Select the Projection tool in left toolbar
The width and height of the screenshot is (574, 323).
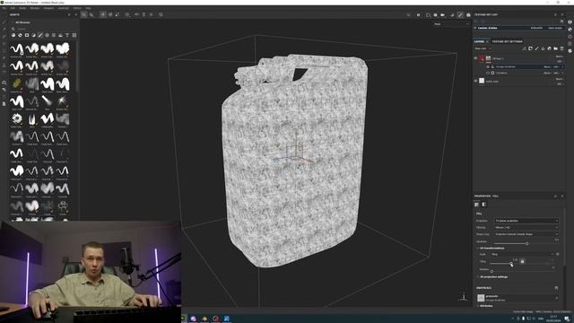(x=4, y=36)
